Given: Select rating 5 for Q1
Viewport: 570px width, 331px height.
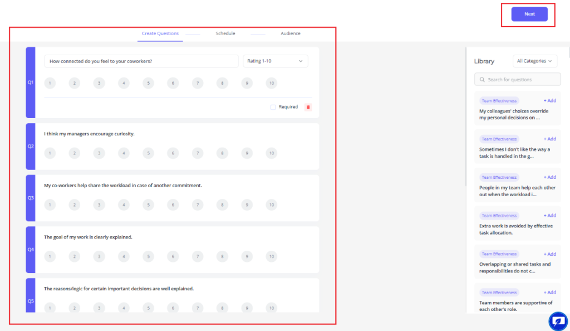Looking at the screenshot, I should pyautogui.click(x=148, y=84).
